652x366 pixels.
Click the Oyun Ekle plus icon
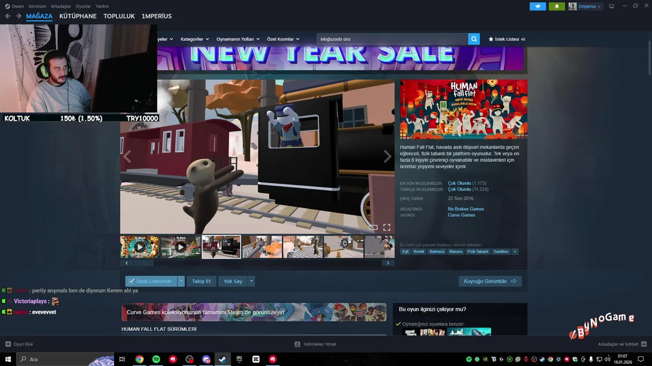(8, 344)
